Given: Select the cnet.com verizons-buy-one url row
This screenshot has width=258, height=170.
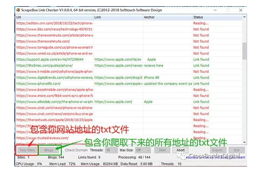Looking at the screenshot, I should coord(55,114).
